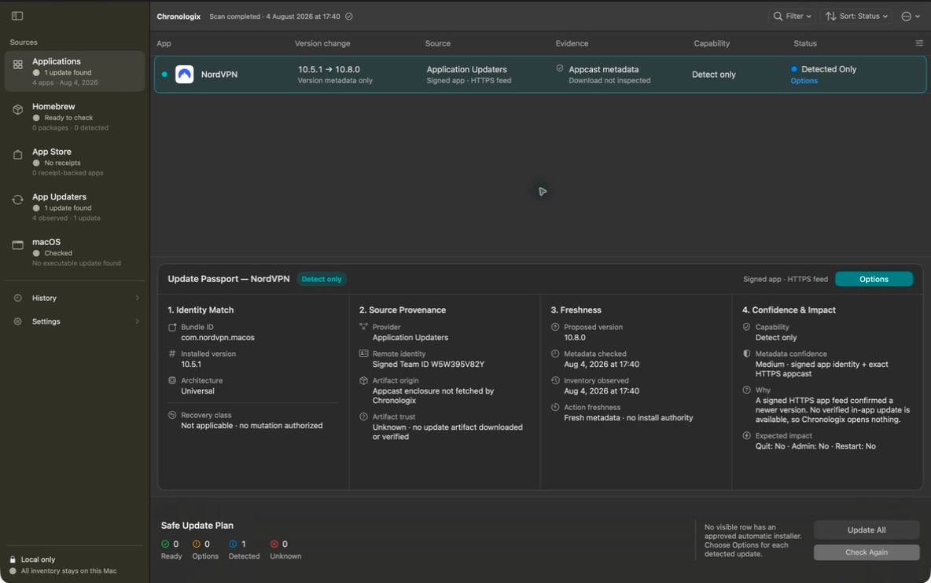The width and height of the screenshot is (931, 583).
Task: Sort by Source column header
Action: [x=438, y=43]
